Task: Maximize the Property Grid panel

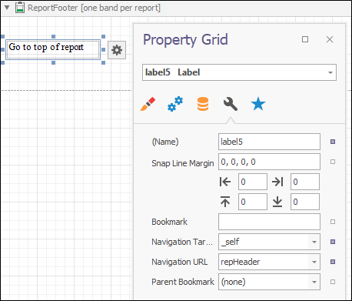Action: (x=305, y=39)
